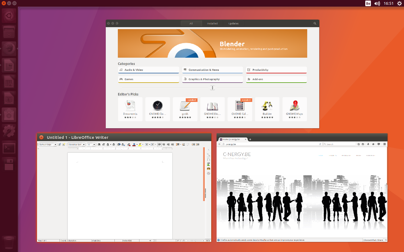Click the New style icon in Writer
404x252 pixels.
pos(64,144)
